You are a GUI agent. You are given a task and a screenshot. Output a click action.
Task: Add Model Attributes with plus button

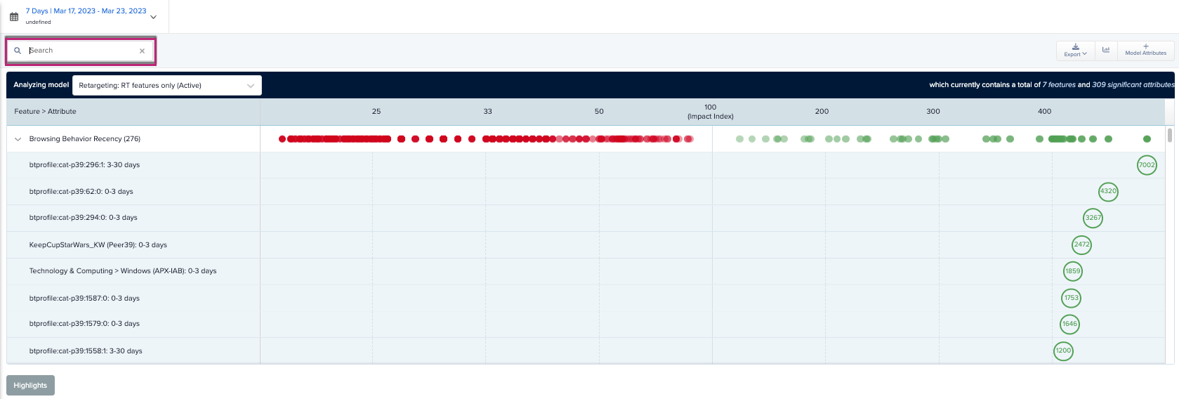tap(1145, 50)
